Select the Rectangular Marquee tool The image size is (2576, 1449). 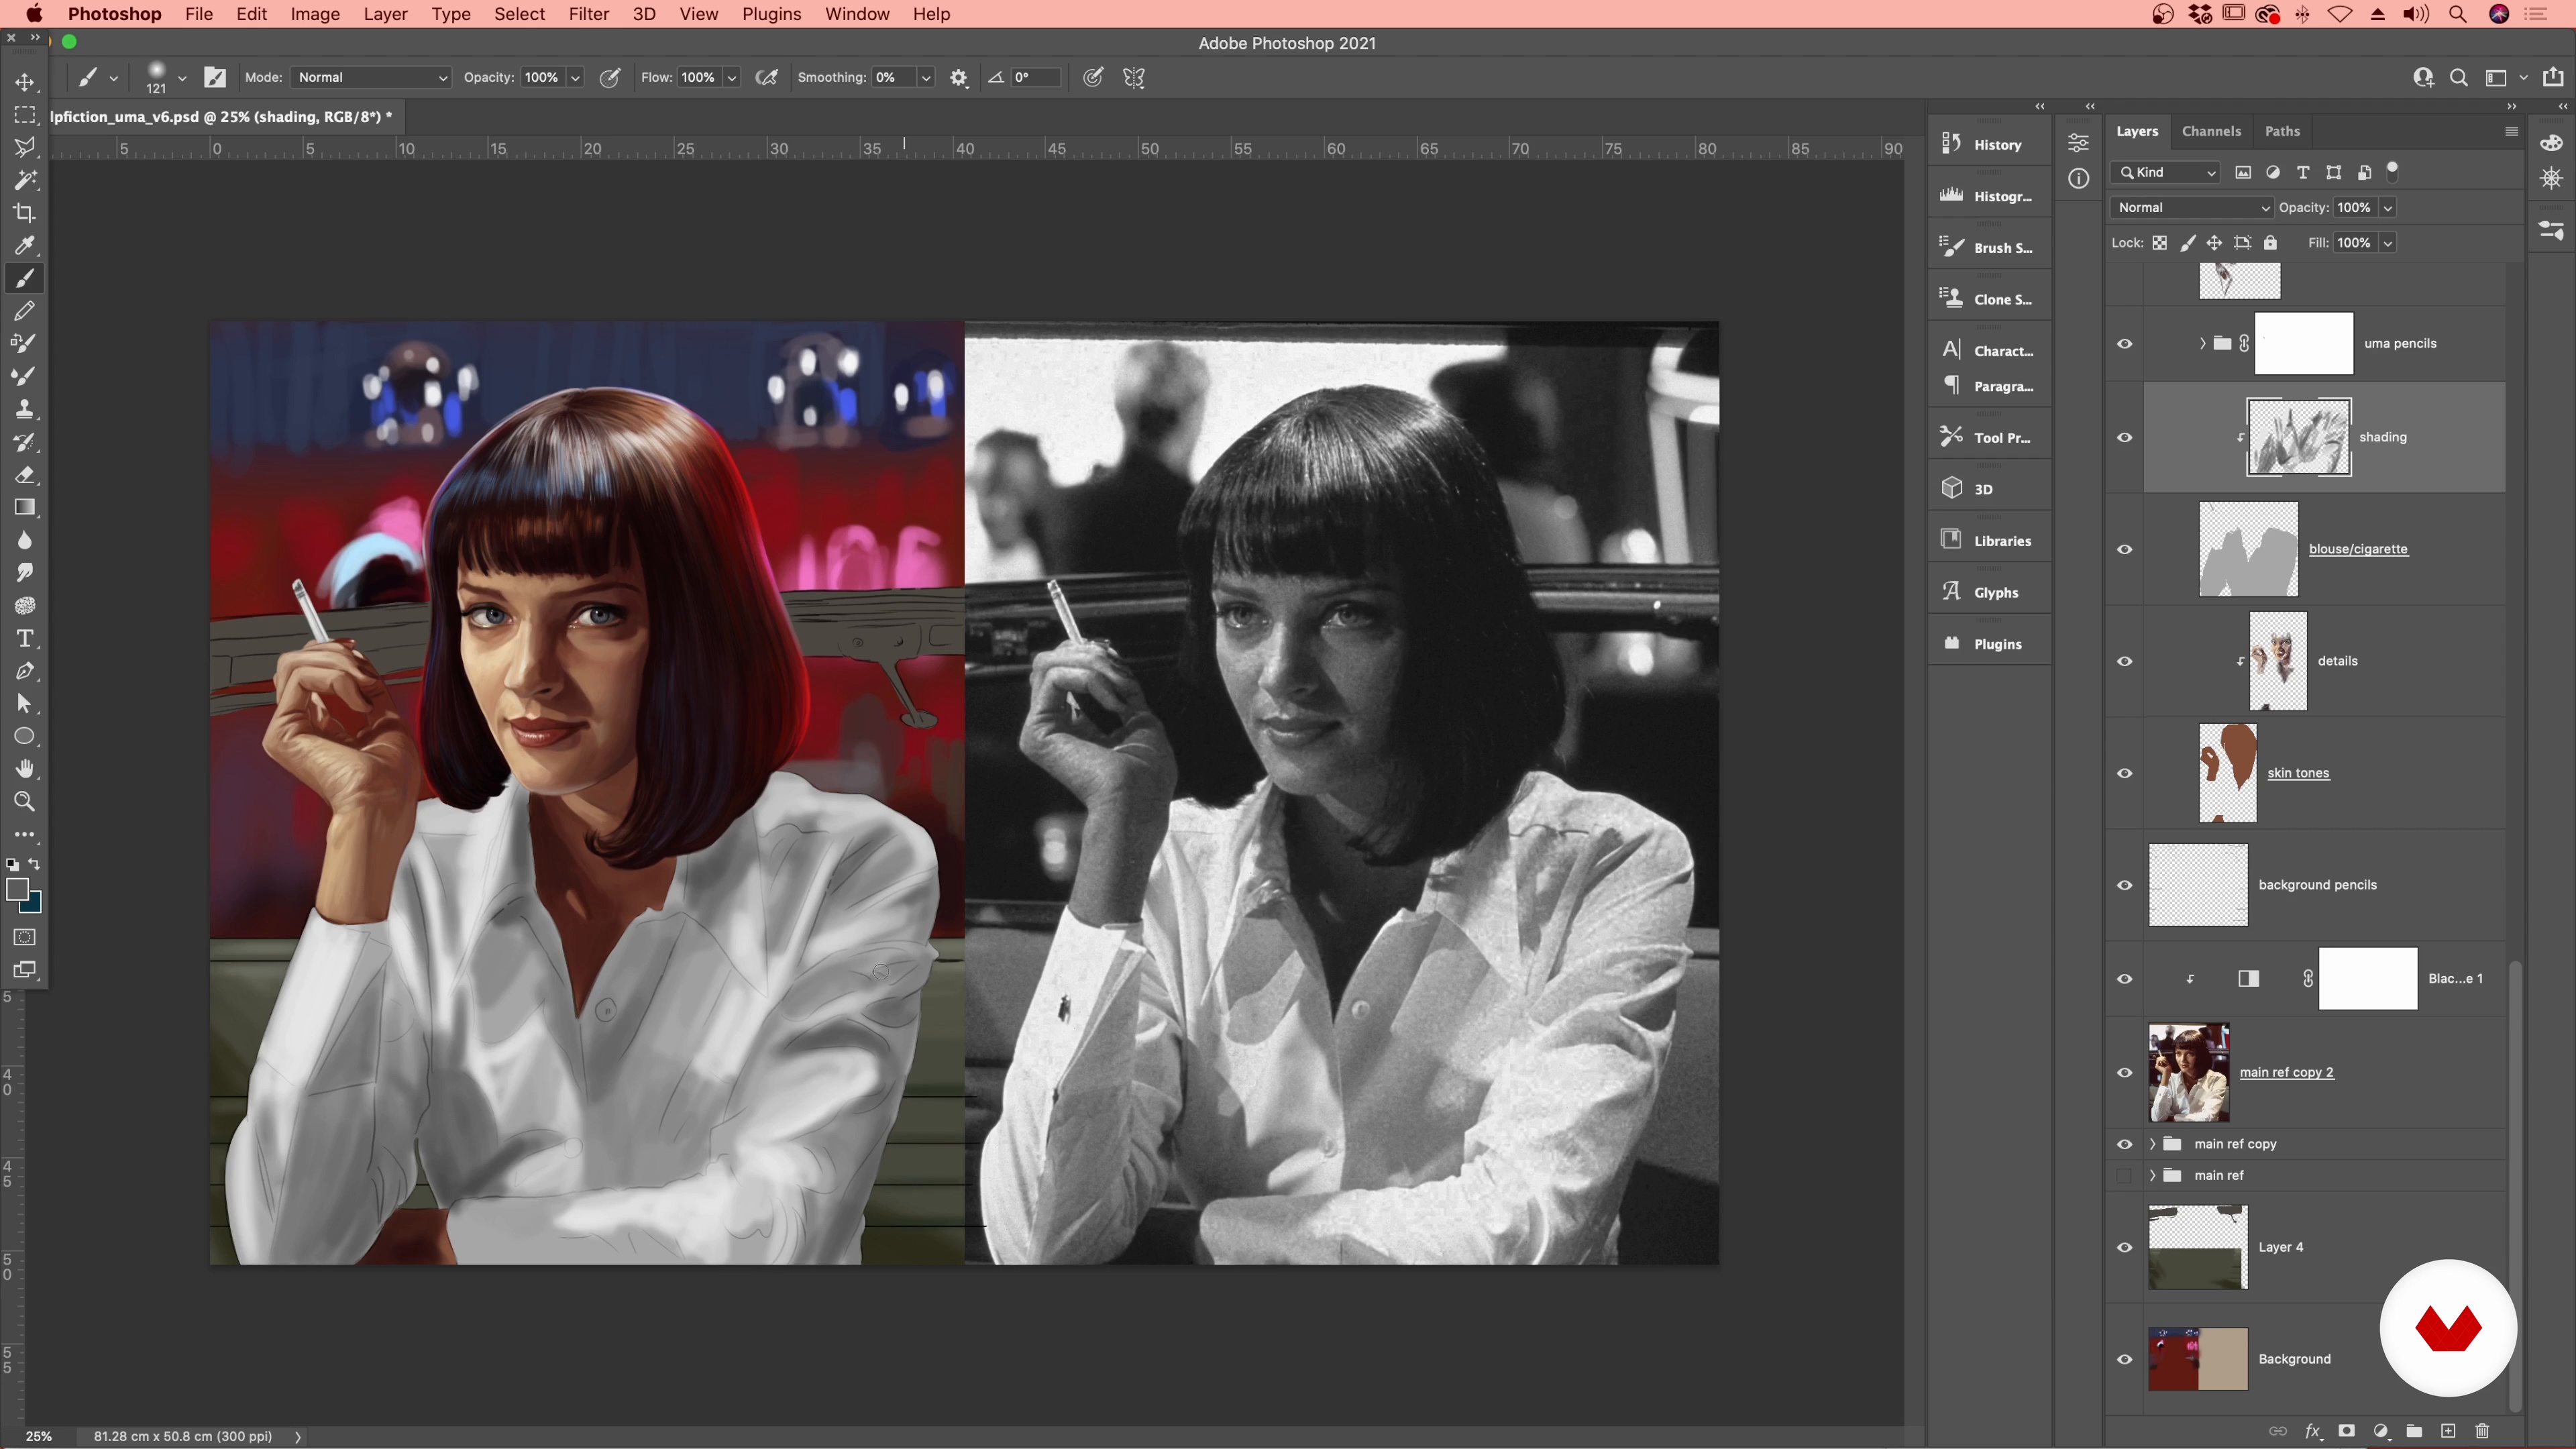(x=24, y=115)
